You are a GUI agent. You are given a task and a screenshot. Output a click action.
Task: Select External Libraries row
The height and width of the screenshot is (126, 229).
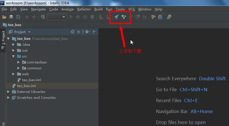click(52, 92)
